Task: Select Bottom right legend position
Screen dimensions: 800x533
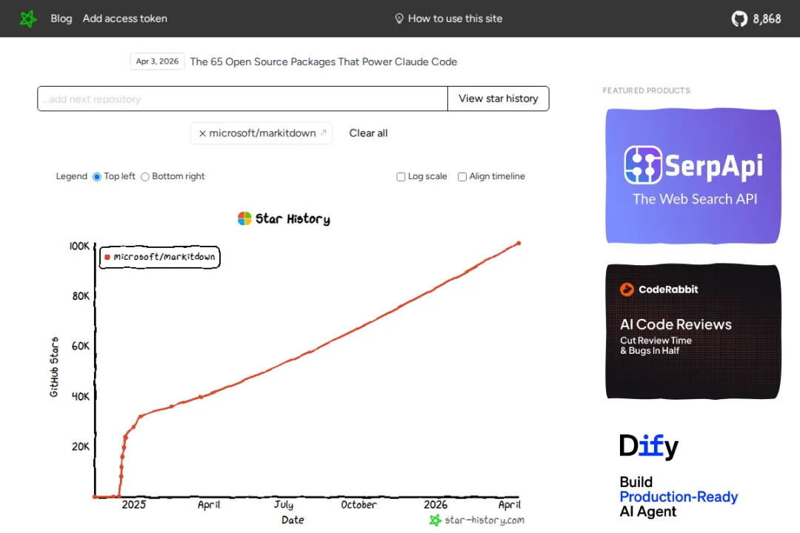Action: [x=145, y=176]
